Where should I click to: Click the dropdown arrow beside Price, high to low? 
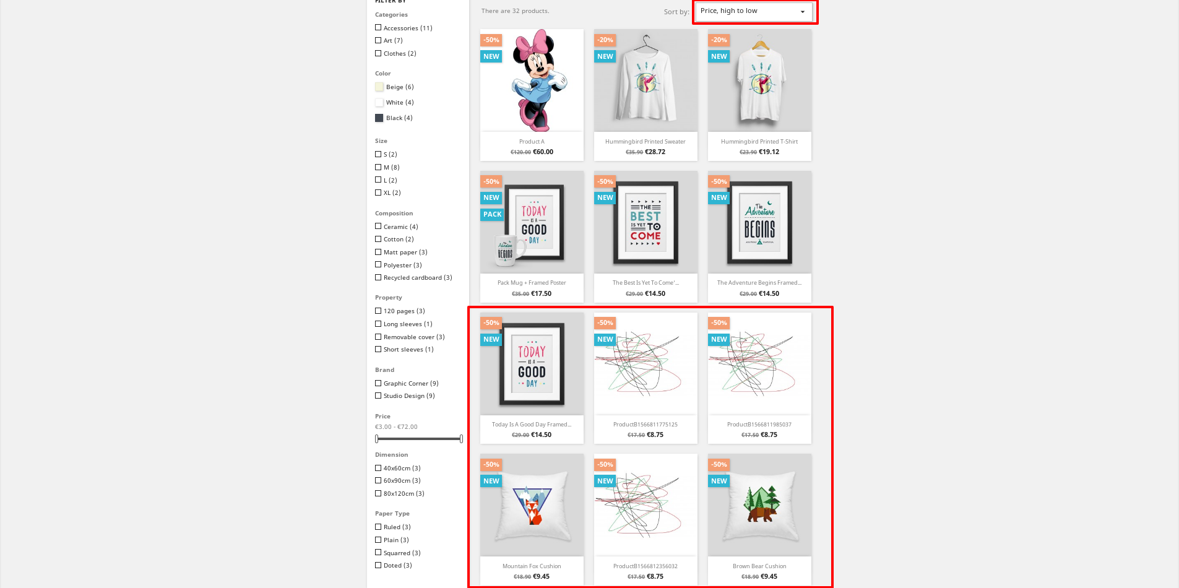[x=803, y=12]
